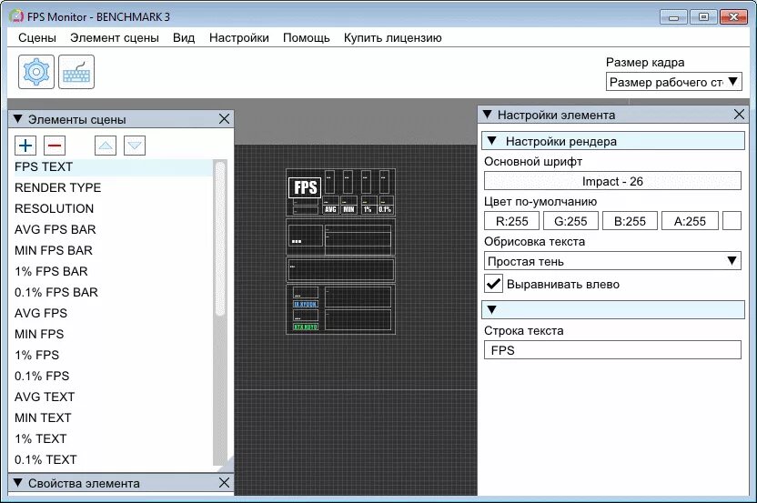Click the A:255 alpha value field
The width and height of the screenshot is (757, 503).
click(690, 221)
